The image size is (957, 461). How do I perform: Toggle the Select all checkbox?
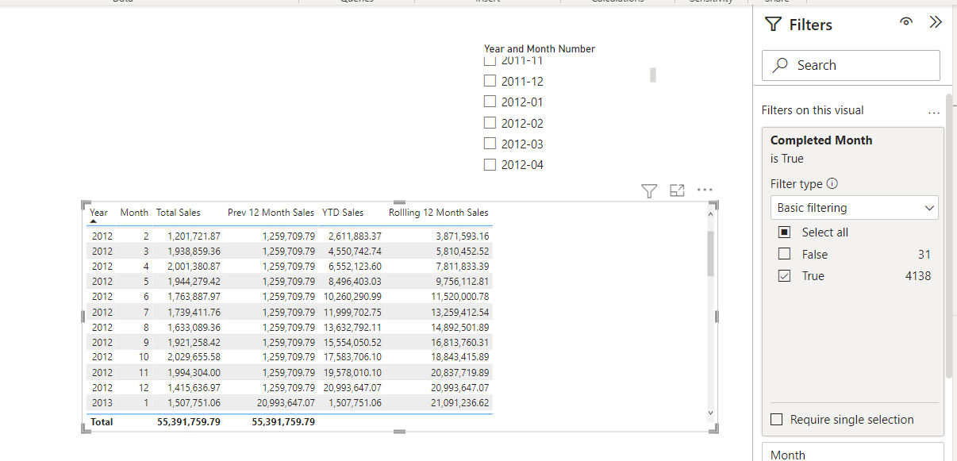(x=784, y=232)
